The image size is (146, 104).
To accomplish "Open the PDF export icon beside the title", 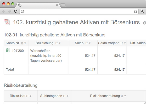I will pos(7,22).
